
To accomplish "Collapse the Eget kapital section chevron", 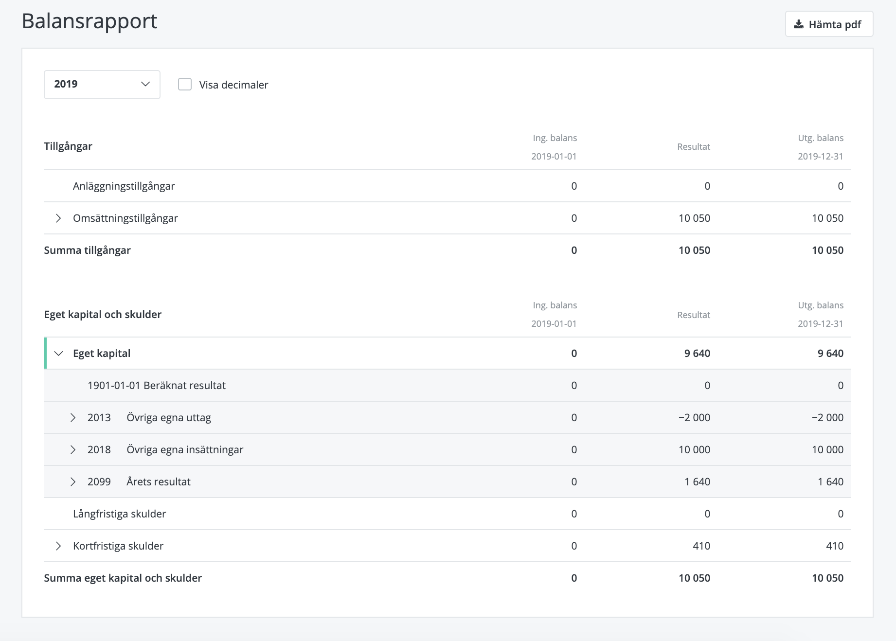I will (58, 354).
